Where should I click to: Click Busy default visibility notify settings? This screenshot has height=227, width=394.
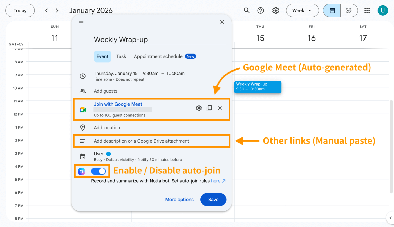tap(138, 160)
